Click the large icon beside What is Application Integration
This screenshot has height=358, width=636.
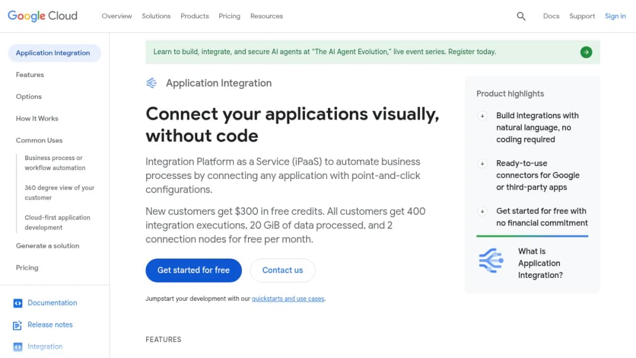[491, 260]
